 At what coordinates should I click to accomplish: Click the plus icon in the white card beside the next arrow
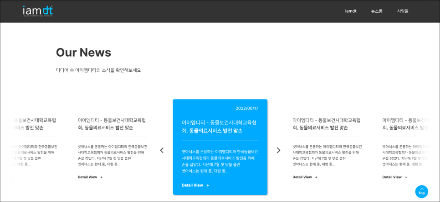tap(316, 177)
